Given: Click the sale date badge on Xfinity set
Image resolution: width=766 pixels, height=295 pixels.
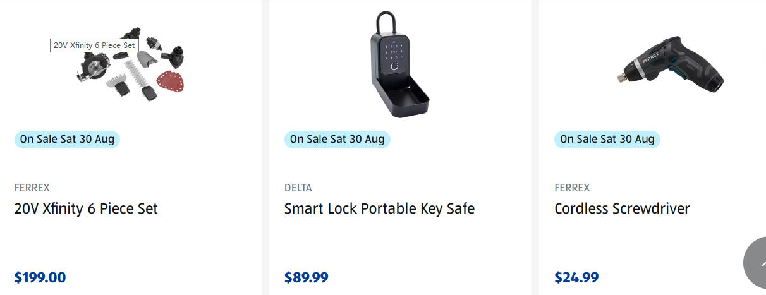Looking at the screenshot, I should pos(67,139).
